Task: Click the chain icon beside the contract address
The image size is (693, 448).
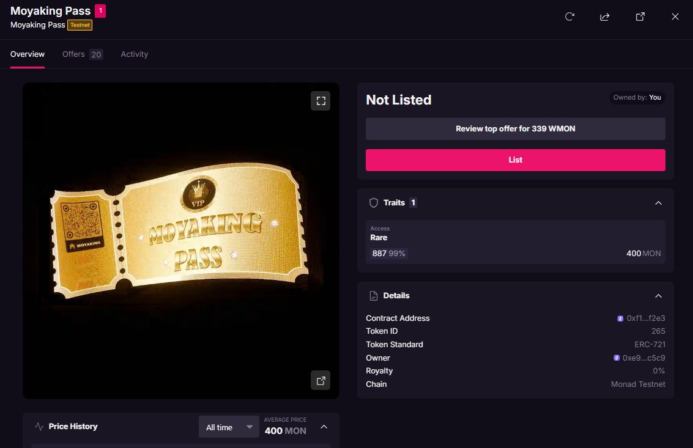Action: 620,318
